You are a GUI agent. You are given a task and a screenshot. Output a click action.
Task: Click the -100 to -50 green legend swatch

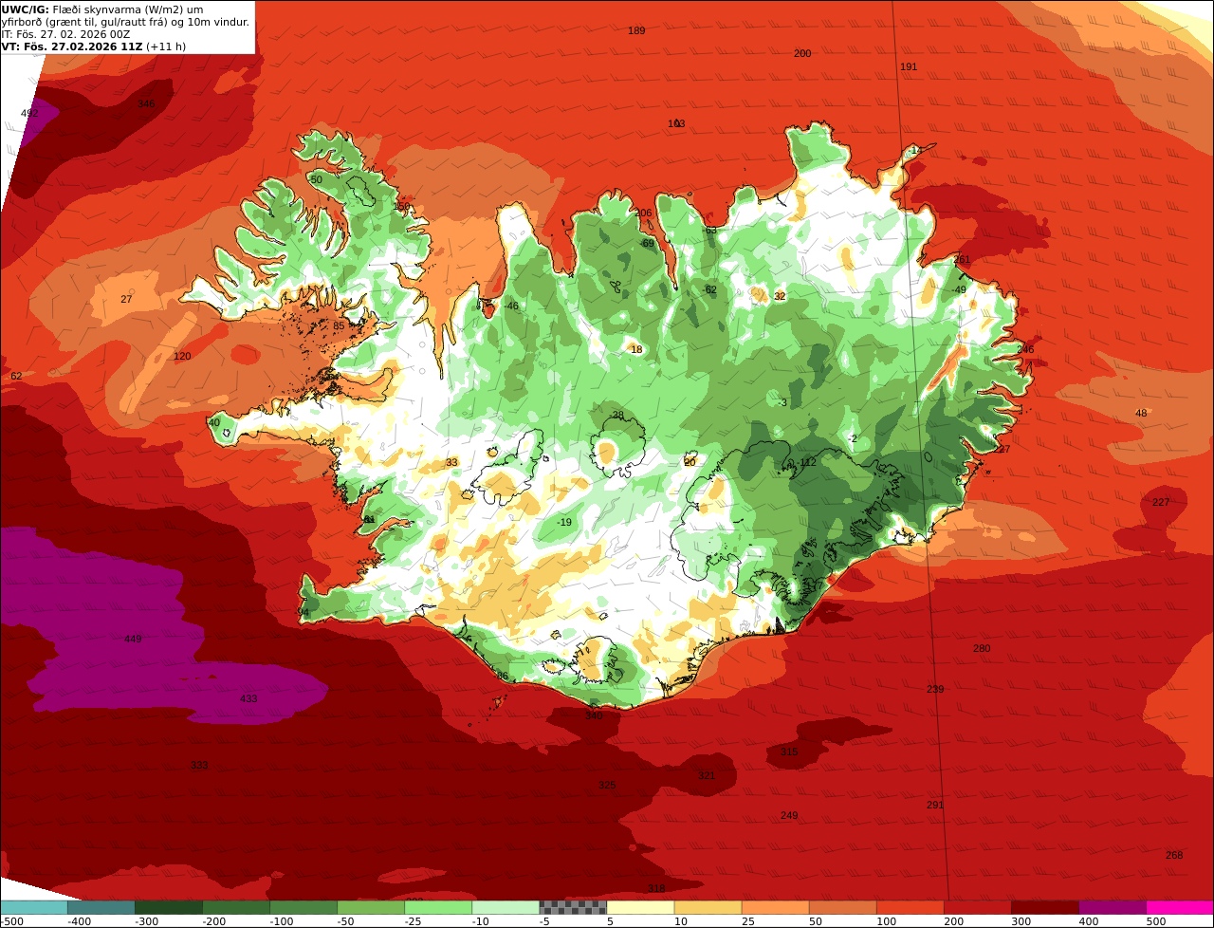[303, 907]
